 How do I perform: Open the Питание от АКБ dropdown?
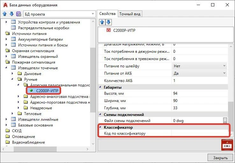(224, 73)
